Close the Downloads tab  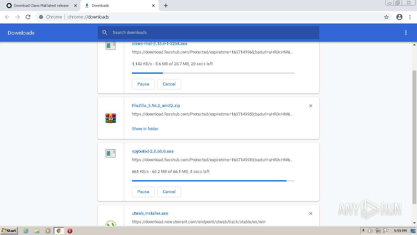point(153,6)
